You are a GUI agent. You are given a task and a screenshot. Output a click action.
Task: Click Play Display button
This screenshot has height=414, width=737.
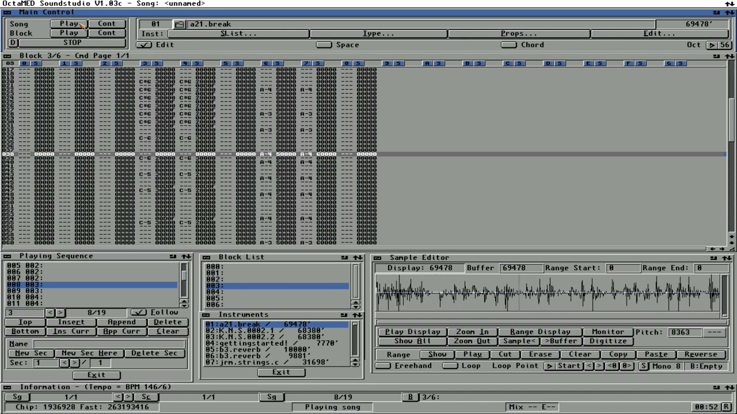pyautogui.click(x=412, y=332)
